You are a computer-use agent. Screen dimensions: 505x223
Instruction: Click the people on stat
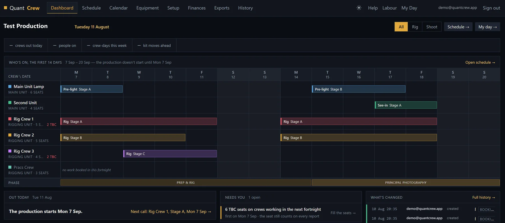65,45
